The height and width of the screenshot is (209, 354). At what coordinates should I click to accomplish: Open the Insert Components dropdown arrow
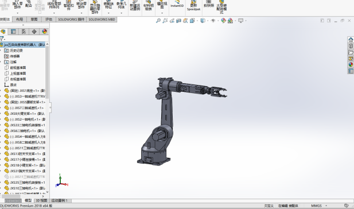(17, 13)
